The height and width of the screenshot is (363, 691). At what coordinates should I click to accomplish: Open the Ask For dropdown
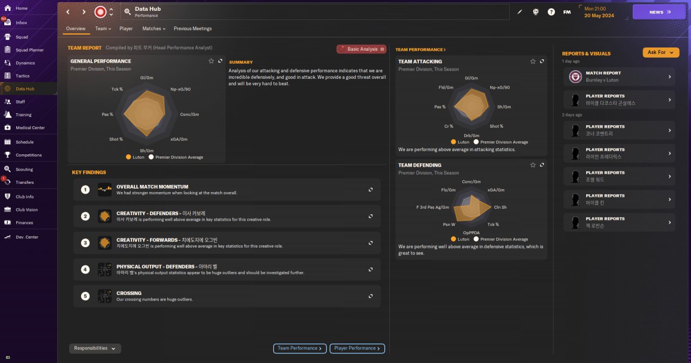pyautogui.click(x=661, y=52)
